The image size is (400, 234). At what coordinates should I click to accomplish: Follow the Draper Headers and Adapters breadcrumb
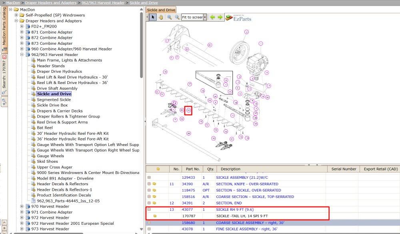[51, 2]
